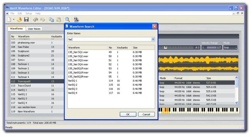
Task: Click the OK button
Action: 128,114
